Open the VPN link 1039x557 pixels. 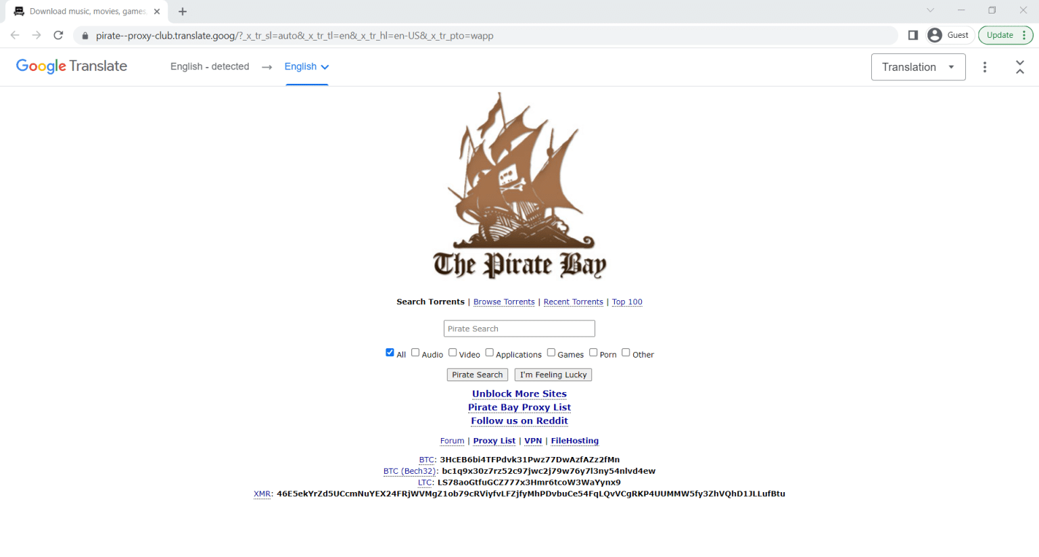point(533,441)
